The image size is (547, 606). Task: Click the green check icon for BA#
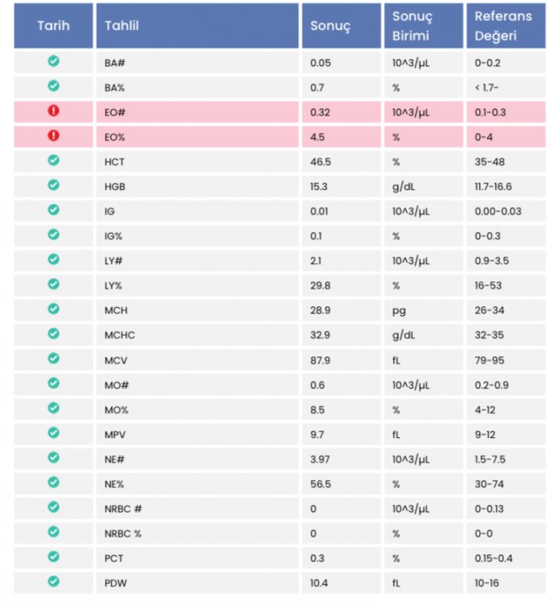(x=53, y=61)
